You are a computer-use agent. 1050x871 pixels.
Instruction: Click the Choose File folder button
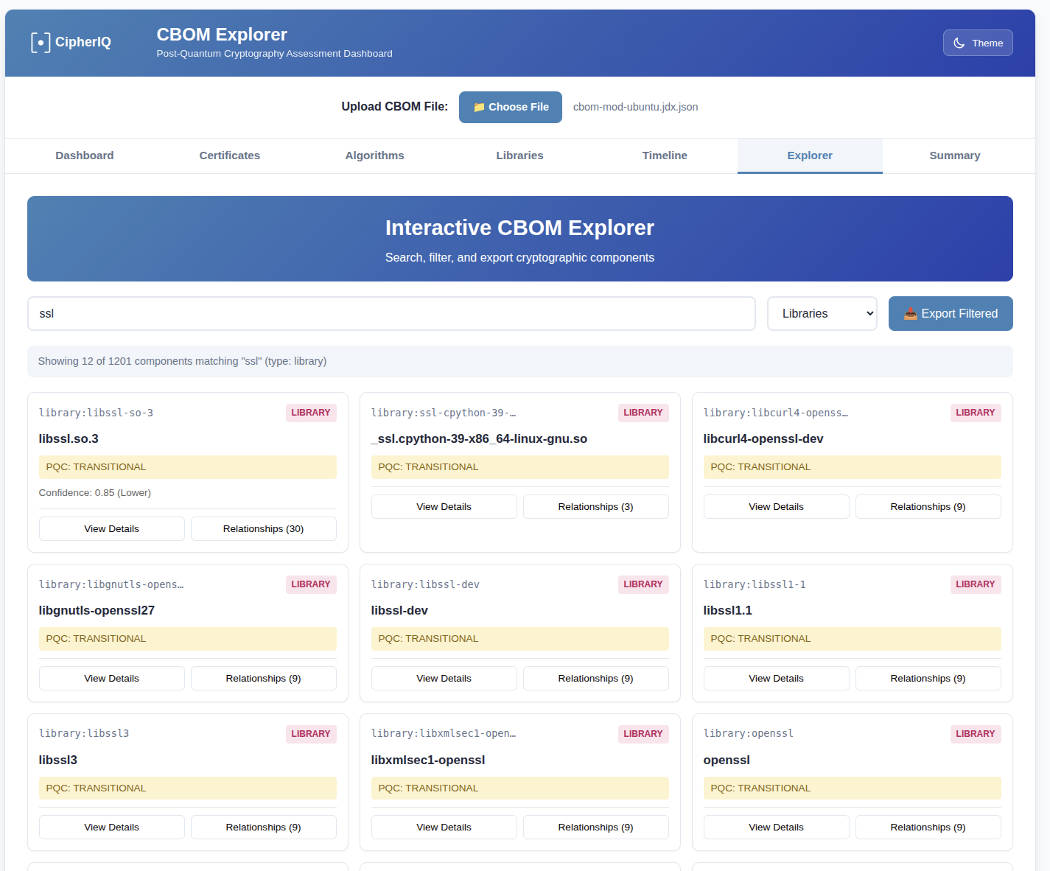pos(510,107)
